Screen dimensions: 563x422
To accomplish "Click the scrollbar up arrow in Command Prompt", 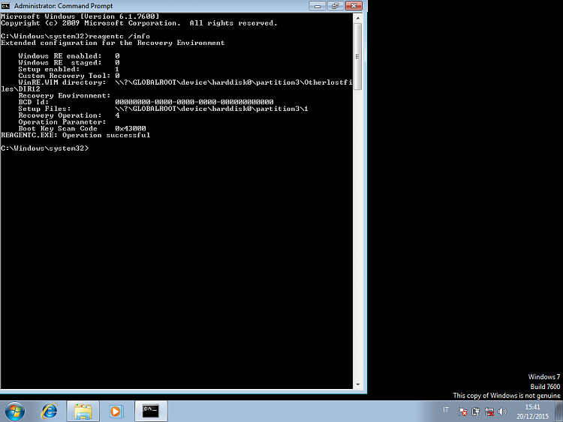I will tap(357, 17).
